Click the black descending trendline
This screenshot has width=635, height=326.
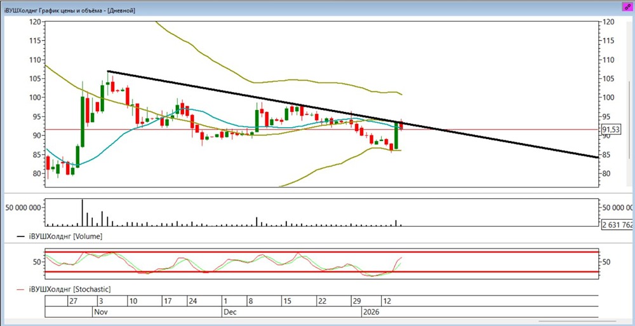[352, 114]
